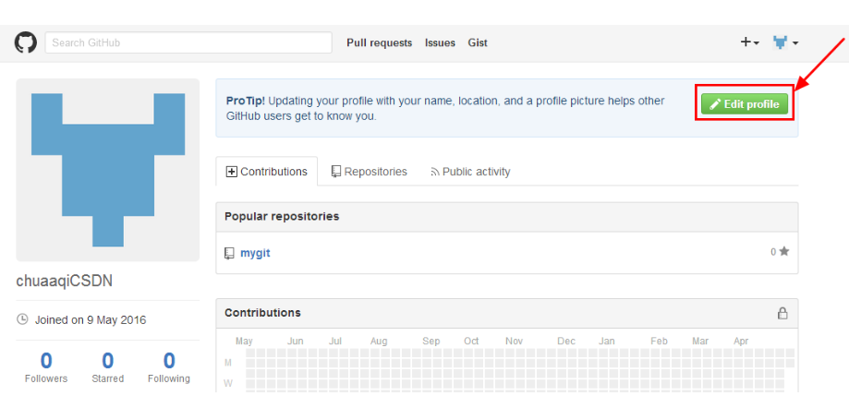Open the 0 Starred count link
This screenshot has width=849, height=408.
pos(108,366)
